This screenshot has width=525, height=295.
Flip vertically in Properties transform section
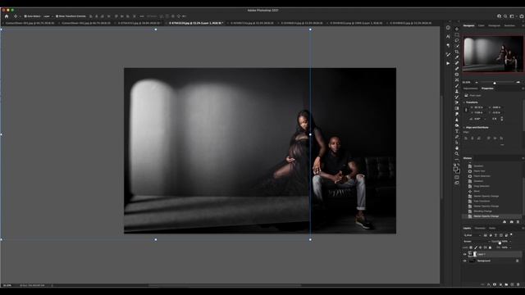coord(501,119)
